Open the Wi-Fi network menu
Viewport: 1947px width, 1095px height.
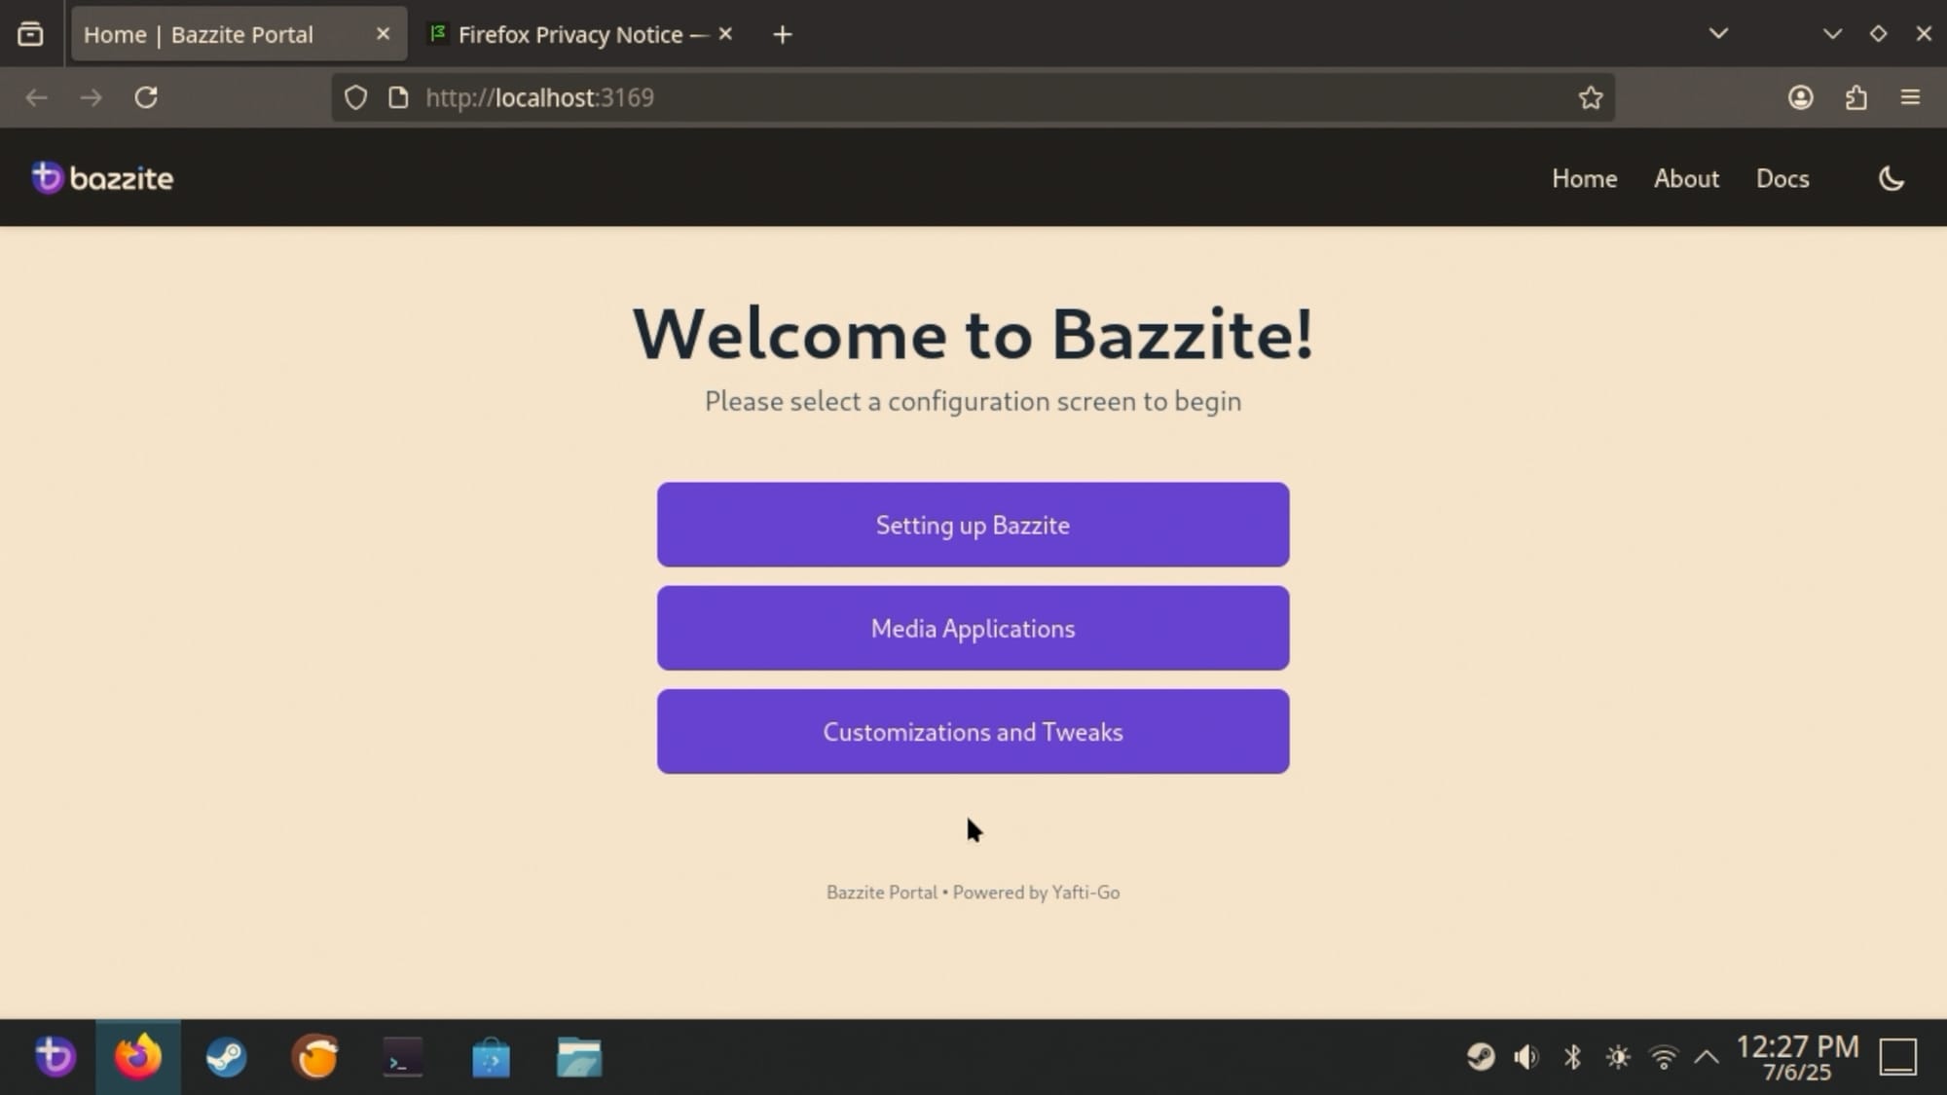pos(1664,1057)
